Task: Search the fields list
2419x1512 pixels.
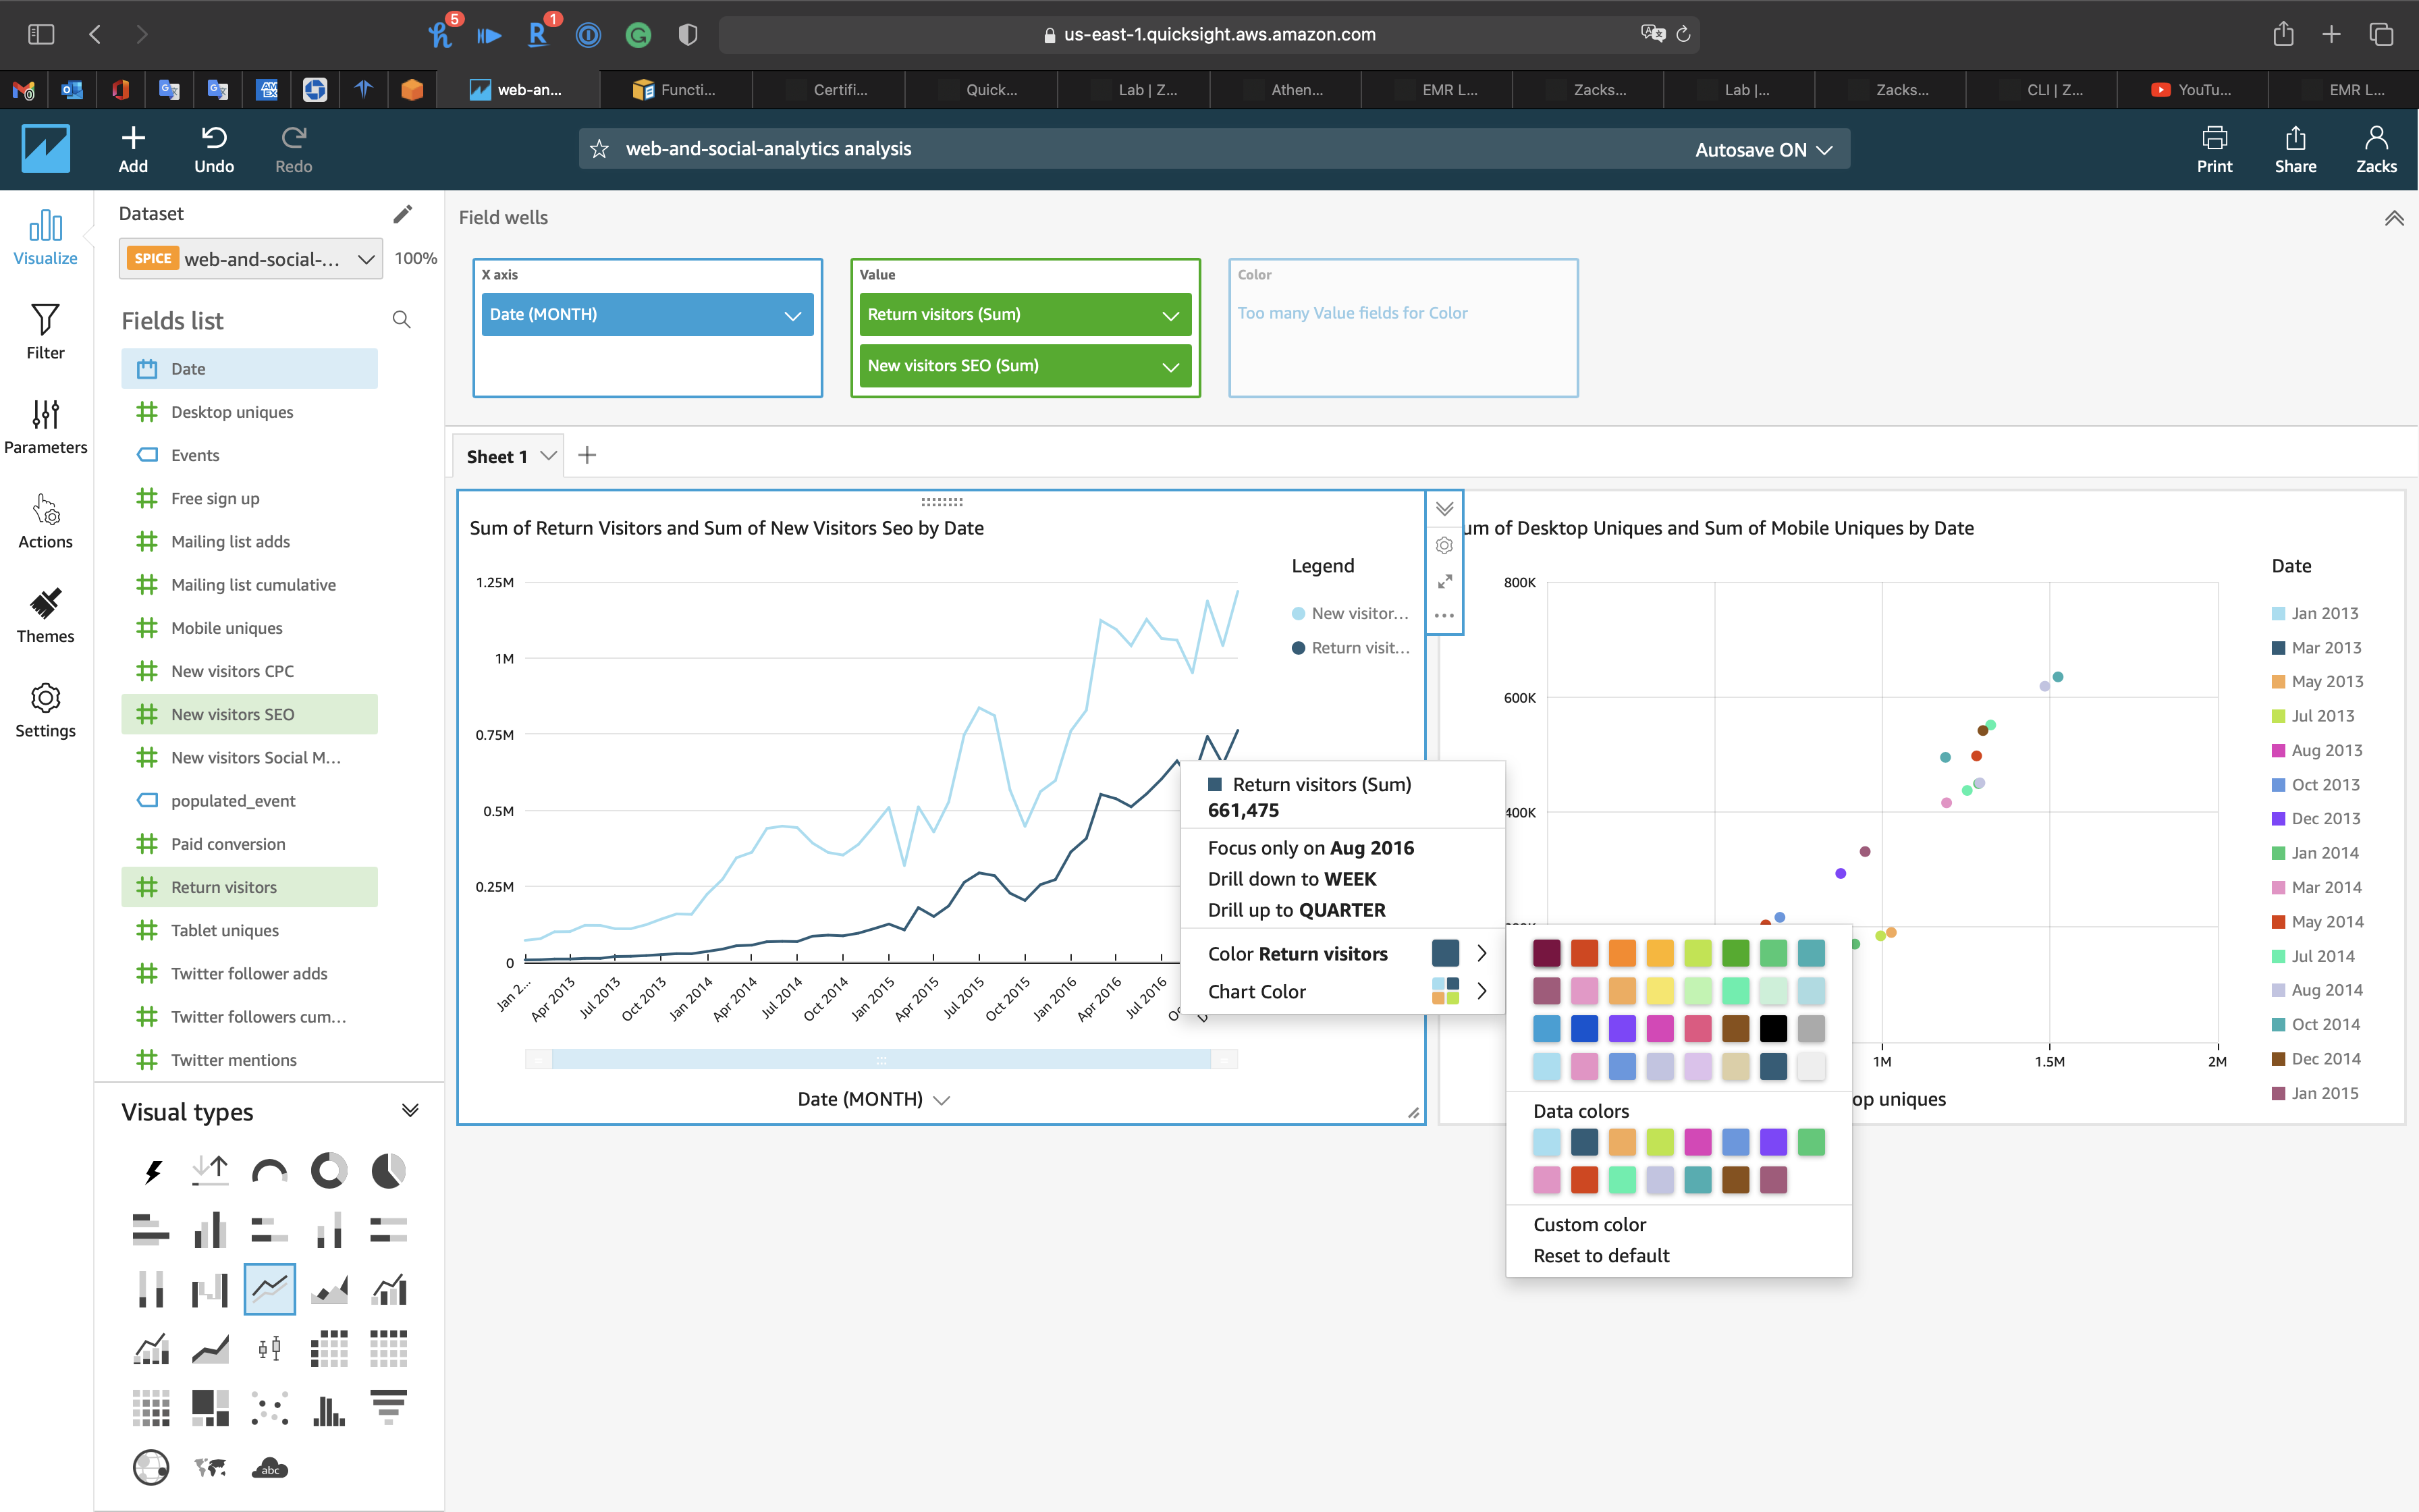Action: point(402,320)
